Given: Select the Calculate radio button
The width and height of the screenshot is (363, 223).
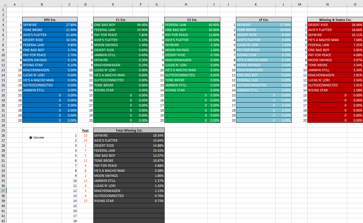Looking at the screenshot, I should click(31, 137).
